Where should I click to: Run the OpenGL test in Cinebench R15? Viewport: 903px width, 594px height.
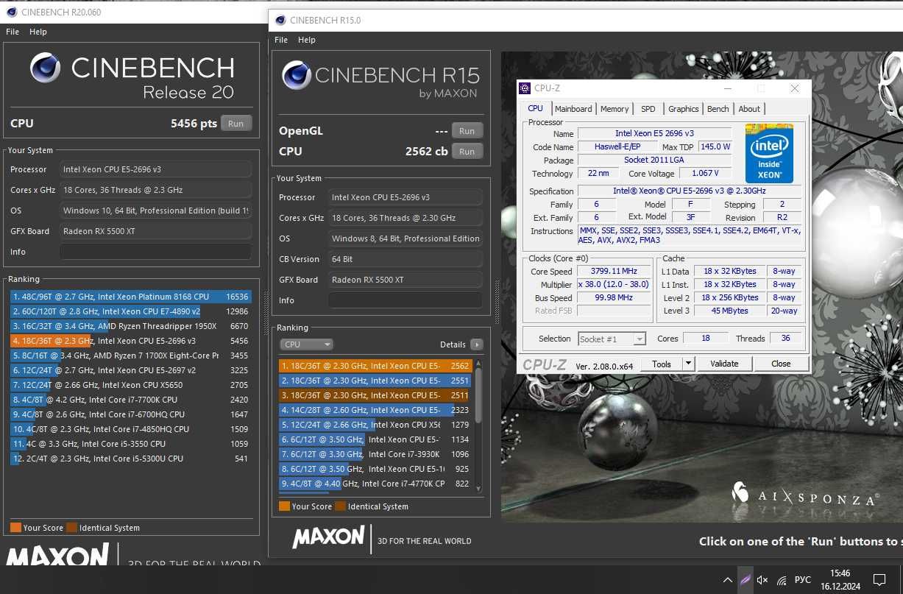coord(467,131)
